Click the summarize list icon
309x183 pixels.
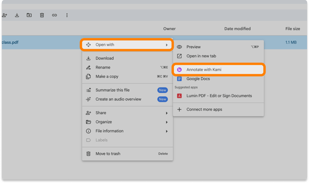pos(88,90)
